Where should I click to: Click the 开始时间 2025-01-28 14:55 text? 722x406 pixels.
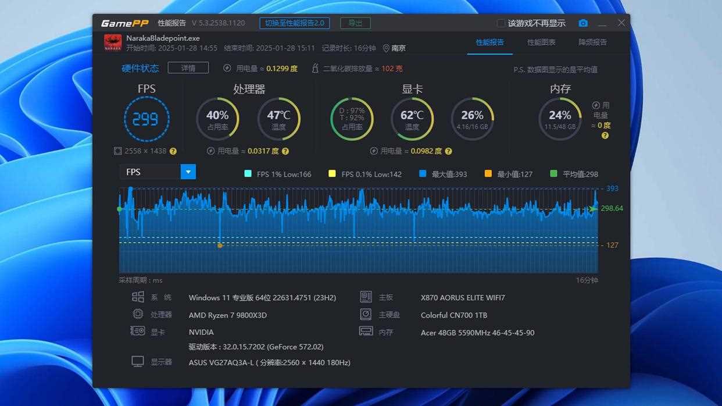coord(171,48)
